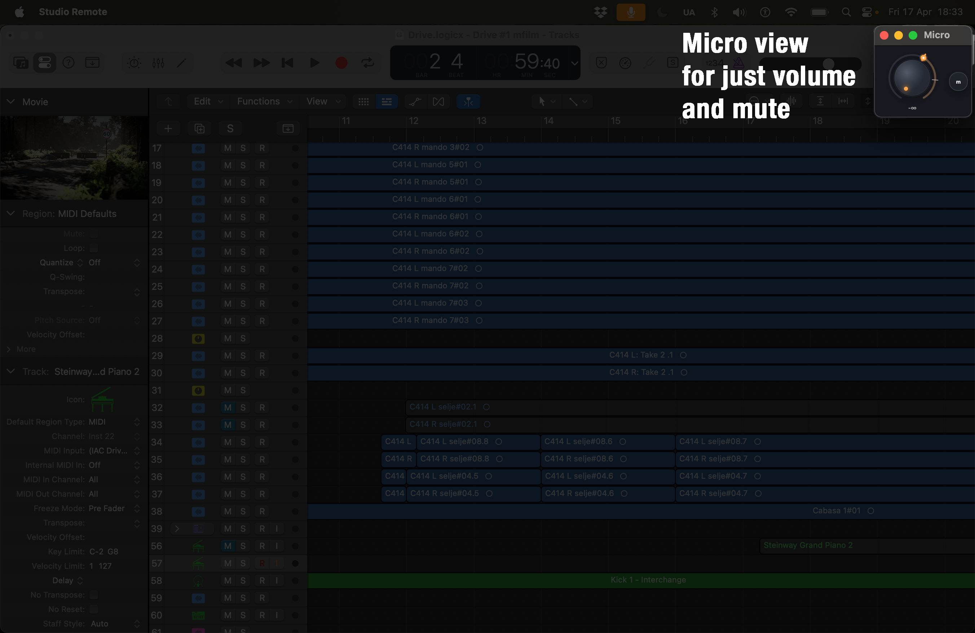Toggle the Loop checkbox in the inspector

(x=93, y=248)
